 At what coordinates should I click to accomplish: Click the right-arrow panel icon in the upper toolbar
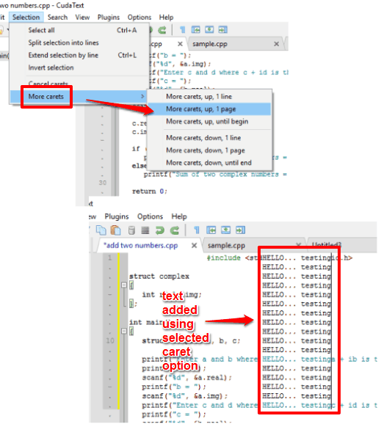222,30
